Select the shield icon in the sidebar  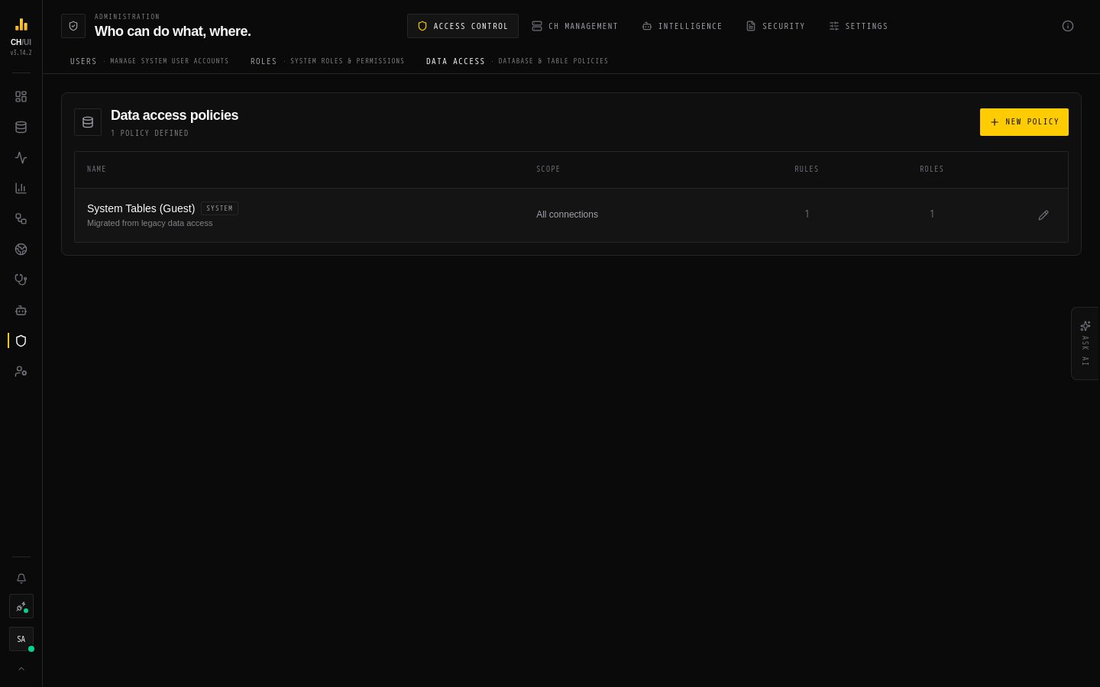coord(21,341)
